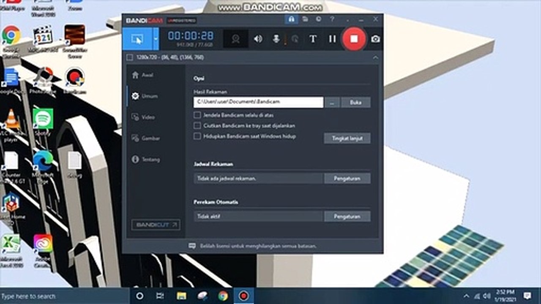This screenshot has height=304, width=541.
Task: Open Cortana circle on the taskbar
Action: click(x=140, y=296)
